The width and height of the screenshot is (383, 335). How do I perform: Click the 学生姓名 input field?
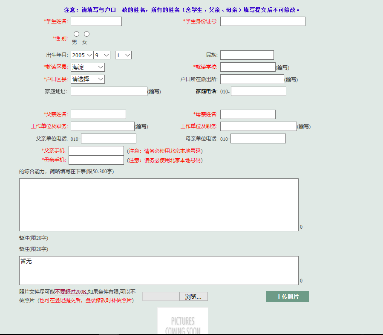[96, 21]
